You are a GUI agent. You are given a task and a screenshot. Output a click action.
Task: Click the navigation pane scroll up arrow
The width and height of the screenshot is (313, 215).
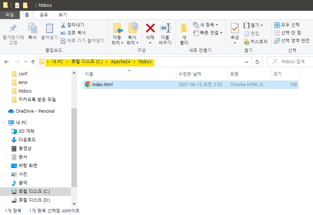point(74,73)
